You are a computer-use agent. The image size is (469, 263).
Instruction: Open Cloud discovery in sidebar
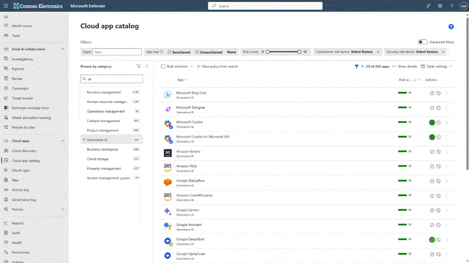[24, 151]
